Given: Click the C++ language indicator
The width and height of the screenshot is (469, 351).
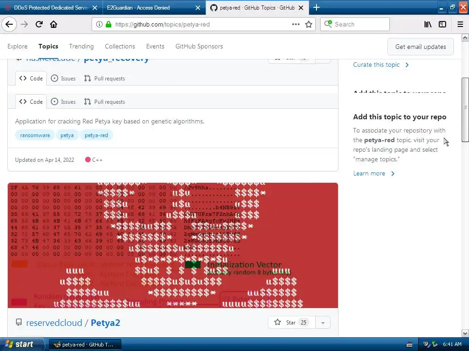Looking at the screenshot, I should coord(93,160).
